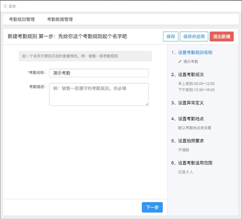
Task: Select step 2 设置考勤班次
Action: (x=187, y=75)
